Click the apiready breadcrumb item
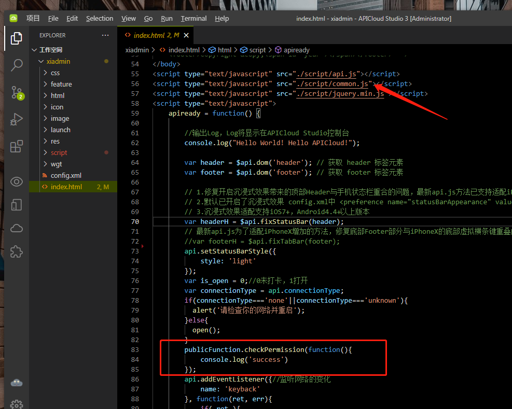This screenshot has height=409, width=512. click(x=296, y=50)
